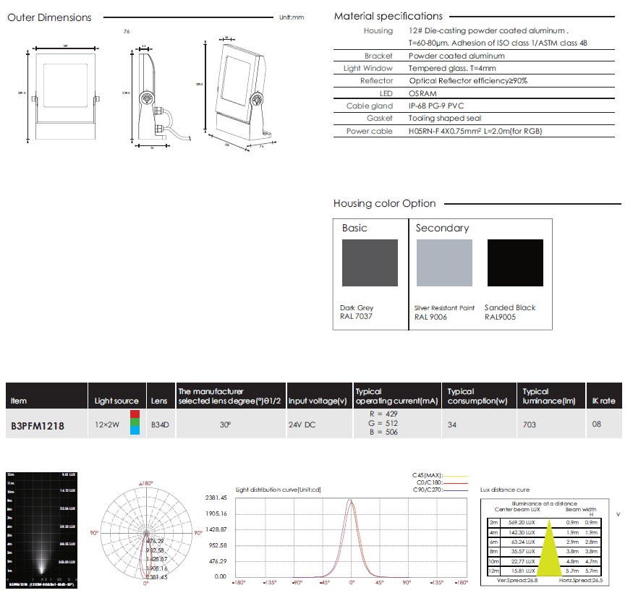Select the Dark Grey RAL 7037 swatch
Screen dimensions: 633x593
[x=370, y=263]
